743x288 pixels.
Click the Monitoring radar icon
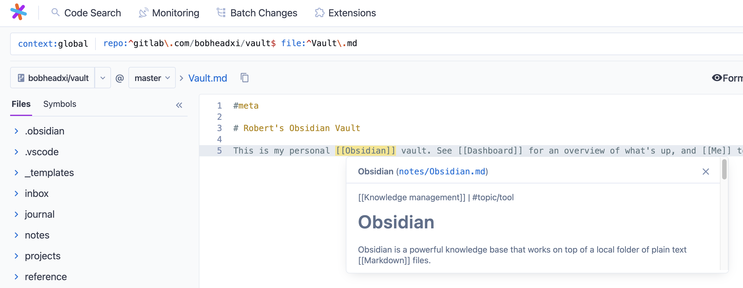click(143, 13)
